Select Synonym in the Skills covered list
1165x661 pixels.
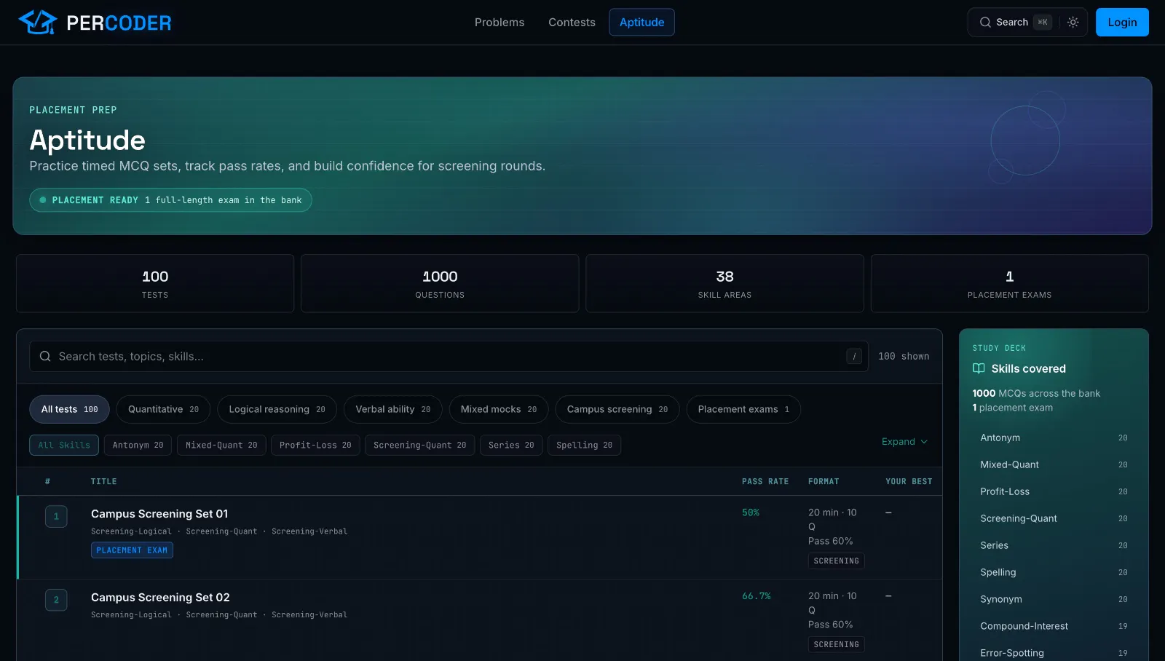coord(1054,600)
